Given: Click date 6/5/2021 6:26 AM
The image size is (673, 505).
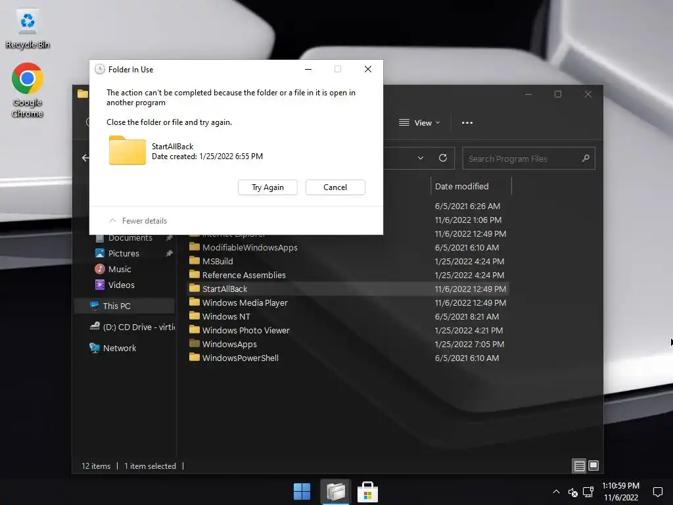Looking at the screenshot, I should (467, 206).
